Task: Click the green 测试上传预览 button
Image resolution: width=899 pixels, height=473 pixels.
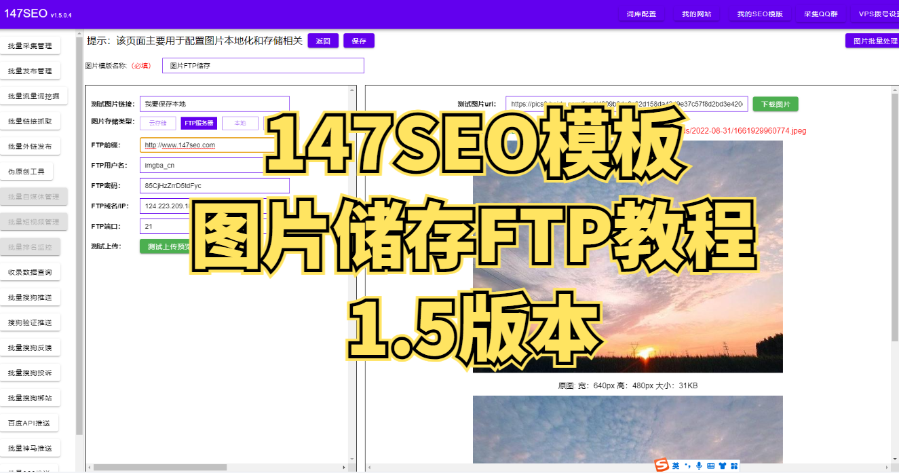Action: click(169, 246)
